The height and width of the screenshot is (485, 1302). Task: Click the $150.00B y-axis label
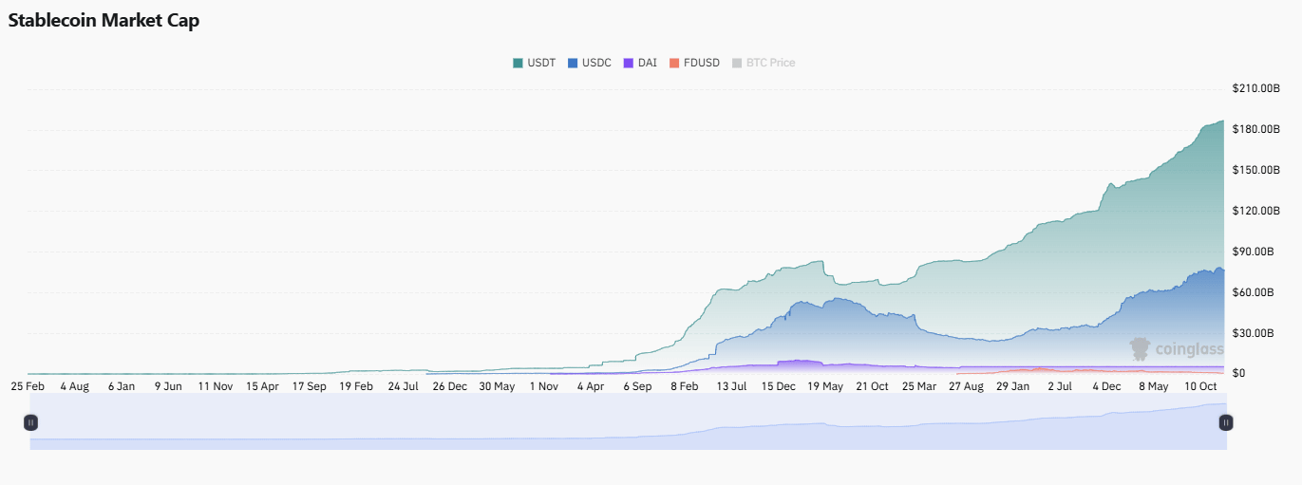click(x=1255, y=171)
